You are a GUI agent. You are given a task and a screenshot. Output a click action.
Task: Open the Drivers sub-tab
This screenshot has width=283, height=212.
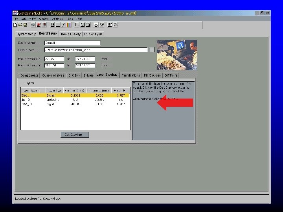click(88, 75)
